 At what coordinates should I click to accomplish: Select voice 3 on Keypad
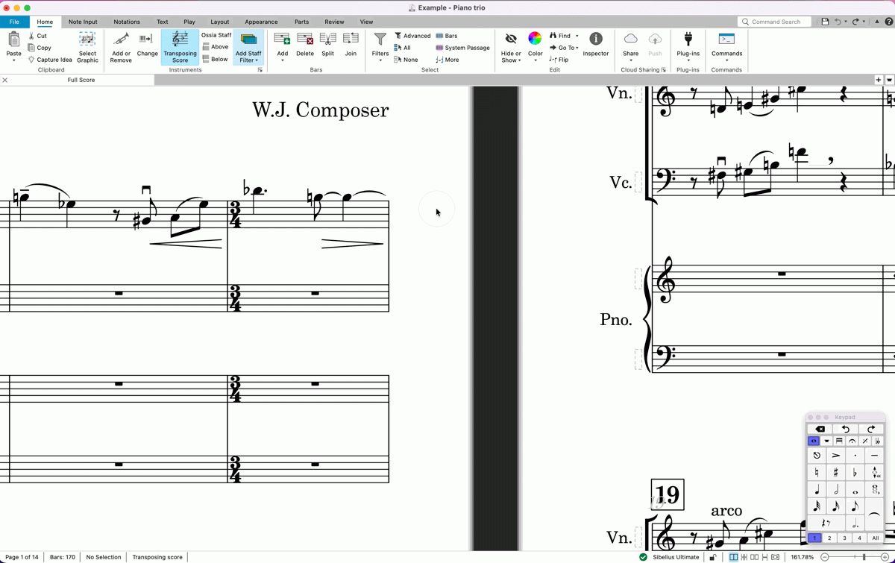[x=844, y=538]
